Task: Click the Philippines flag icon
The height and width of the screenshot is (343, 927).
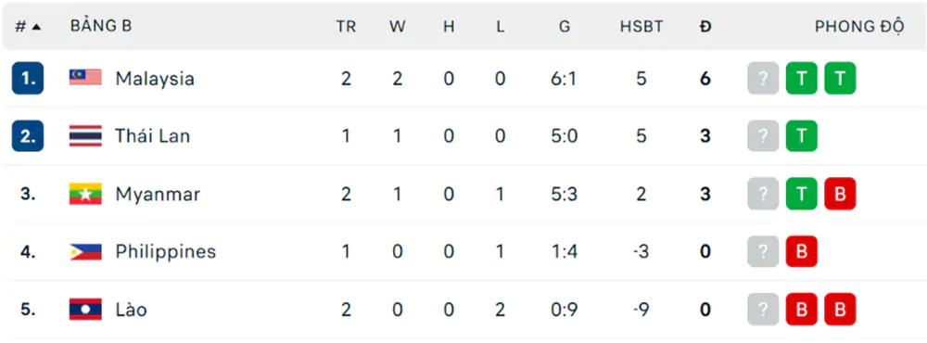Action: (x=85, y=251)
